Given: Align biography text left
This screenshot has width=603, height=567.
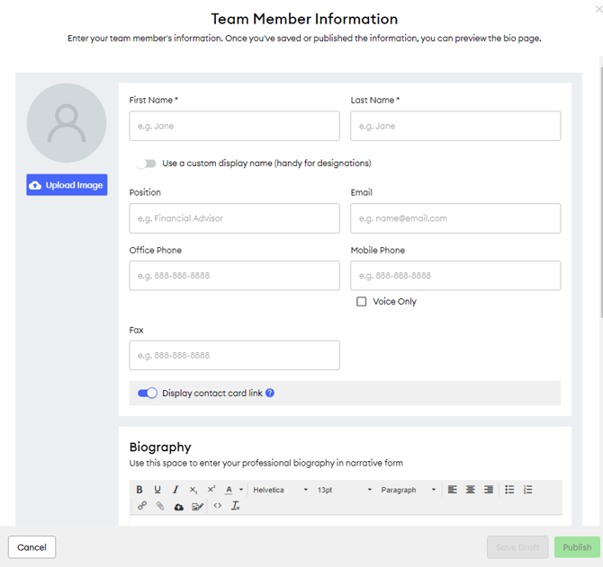Looking at the screenshot, I should 452,490.
